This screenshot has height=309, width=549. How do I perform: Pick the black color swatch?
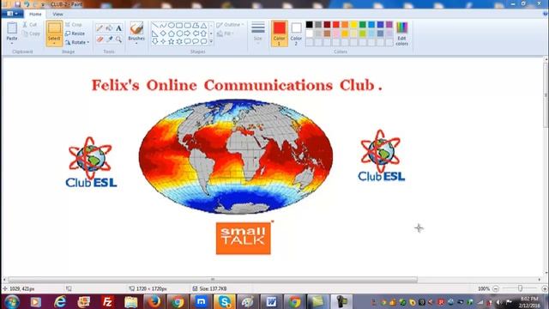click(309, 25)
